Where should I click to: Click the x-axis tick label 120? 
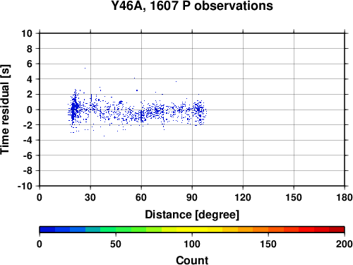click(243, 197)
